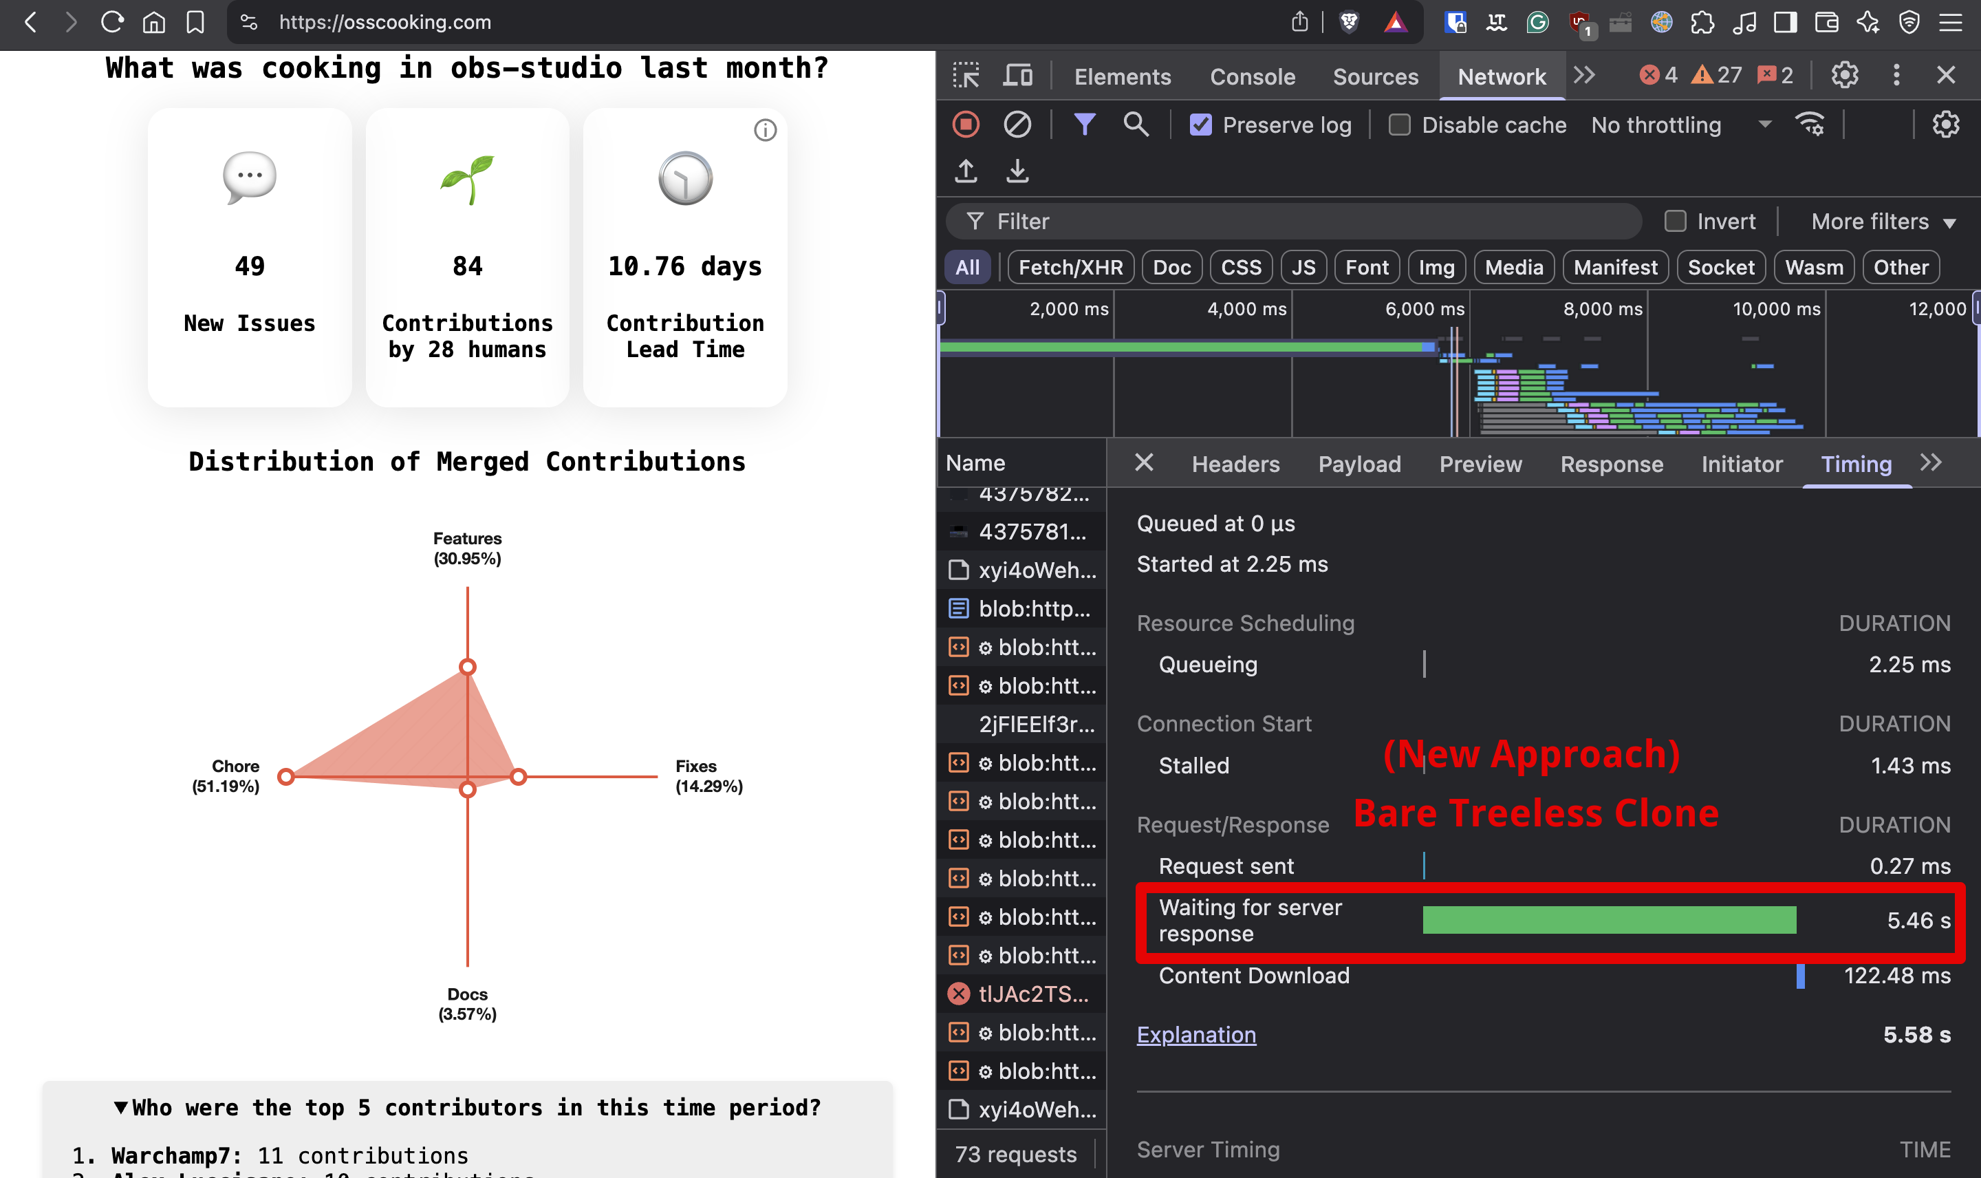The height and width of the screenshot is (1178, 1981).
Task: Filter requests by JS type
Action: (x=1303, y=268)
